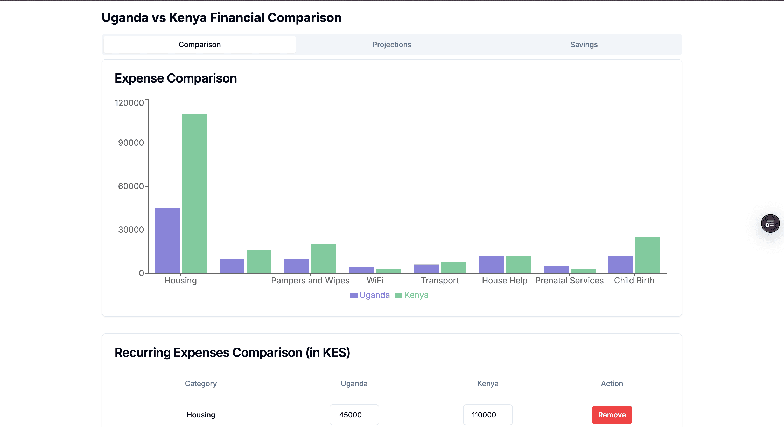This screenshot has height=427, width=784.
Task: Open the Savings tab
Action: click(x=584, y=45)
